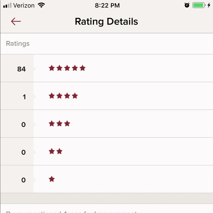
Task: Tap the single star rating icon
Action: click(52, 179)
